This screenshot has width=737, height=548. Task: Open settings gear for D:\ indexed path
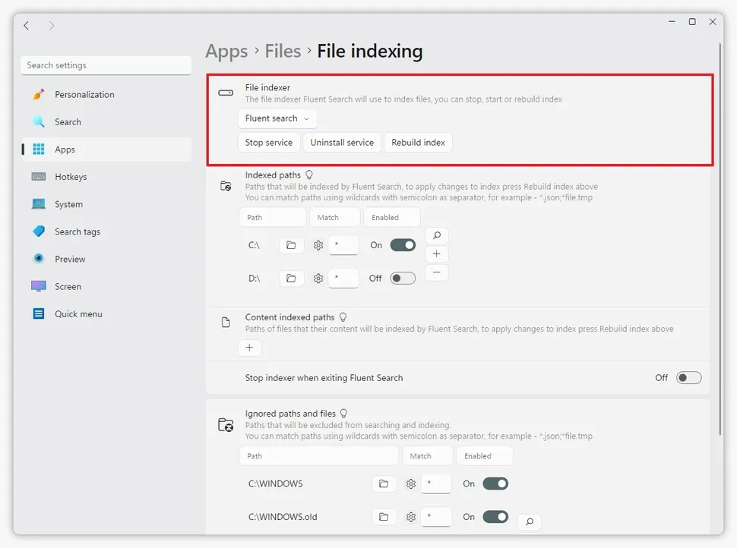[318, 279]
